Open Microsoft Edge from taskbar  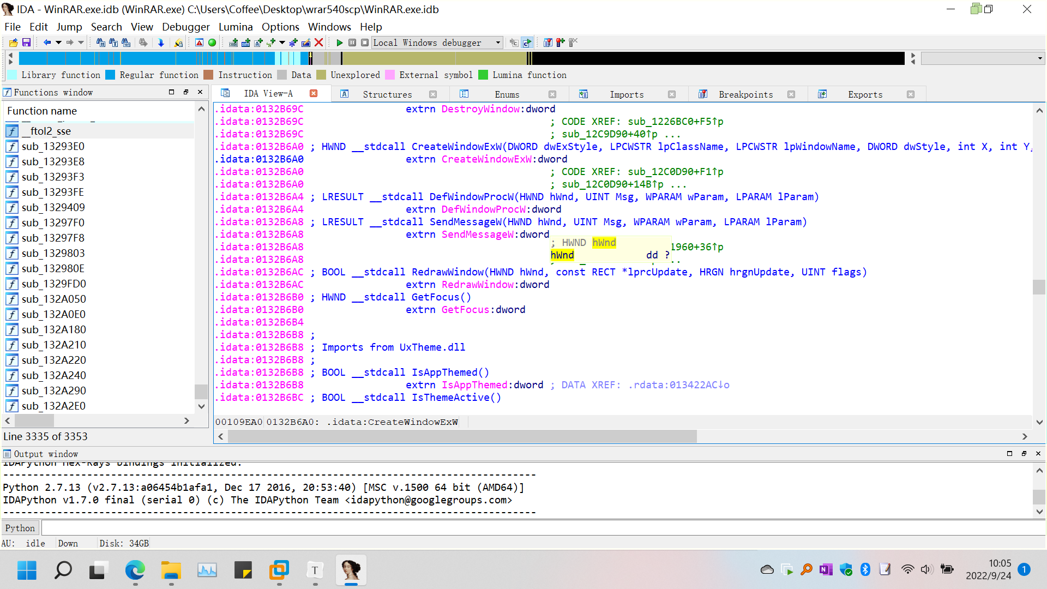[x=135, y=570]
